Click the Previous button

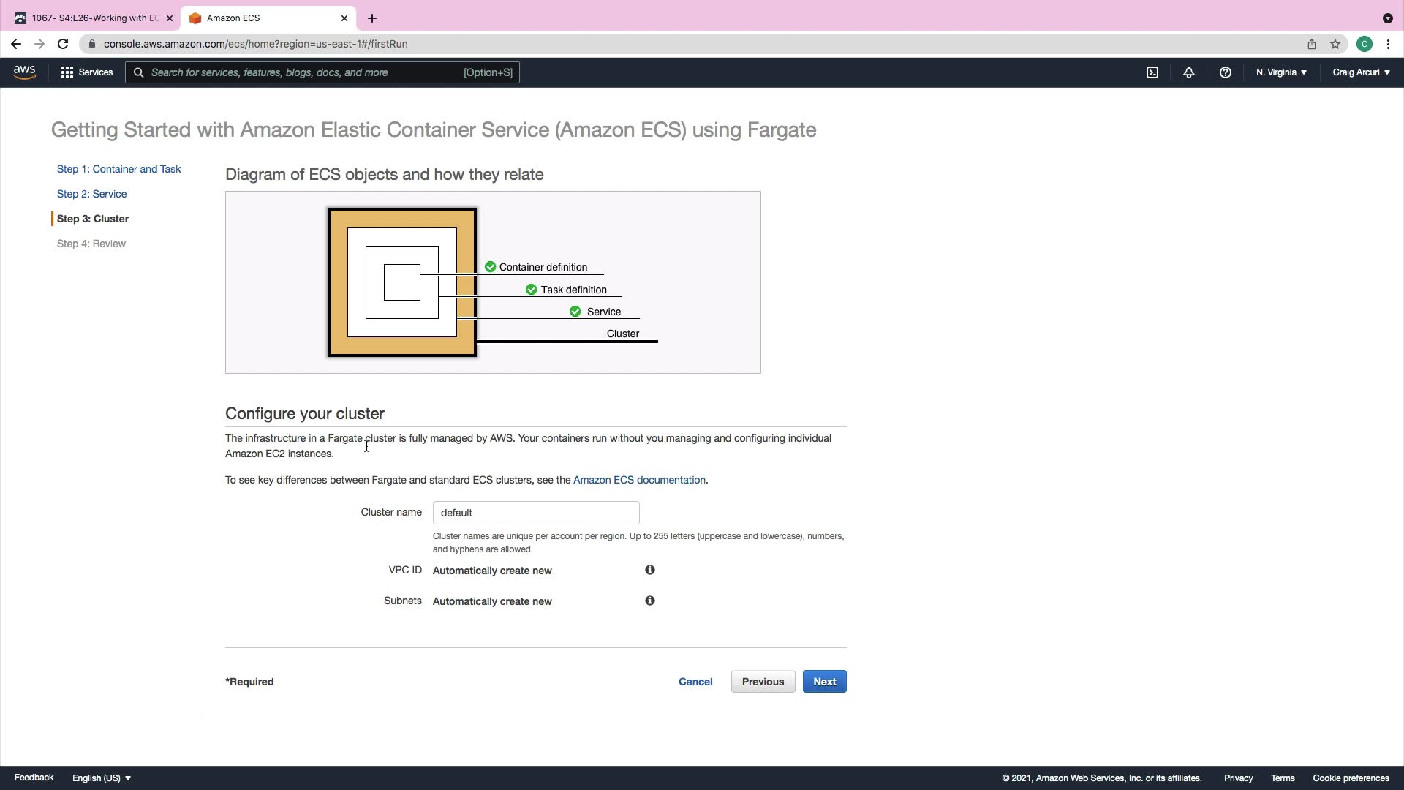763,682
